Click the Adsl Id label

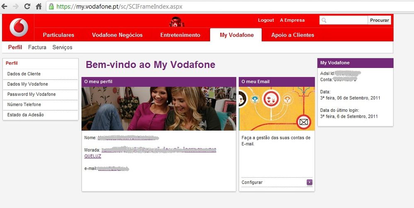(327, 73)
